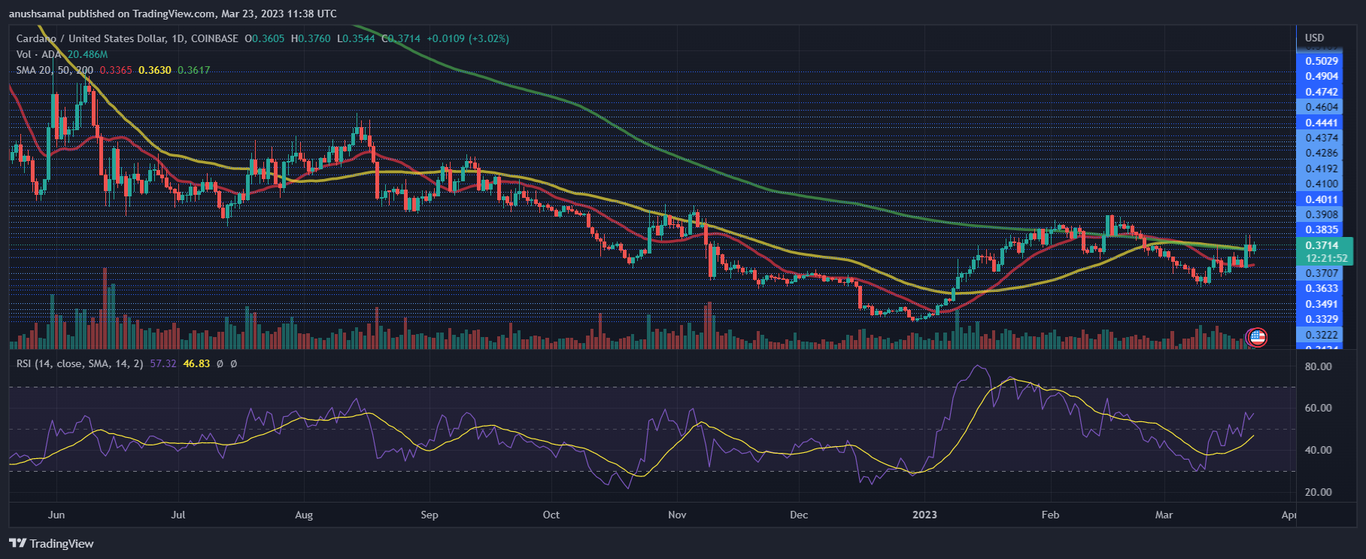
Task: Click the 80.00 RSI axis label
Action: 1318,366
